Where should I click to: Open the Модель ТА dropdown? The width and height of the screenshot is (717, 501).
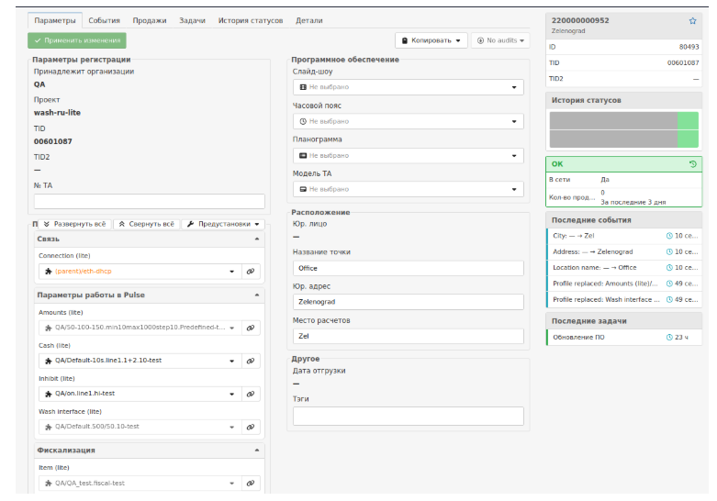[x=408, y=189]
